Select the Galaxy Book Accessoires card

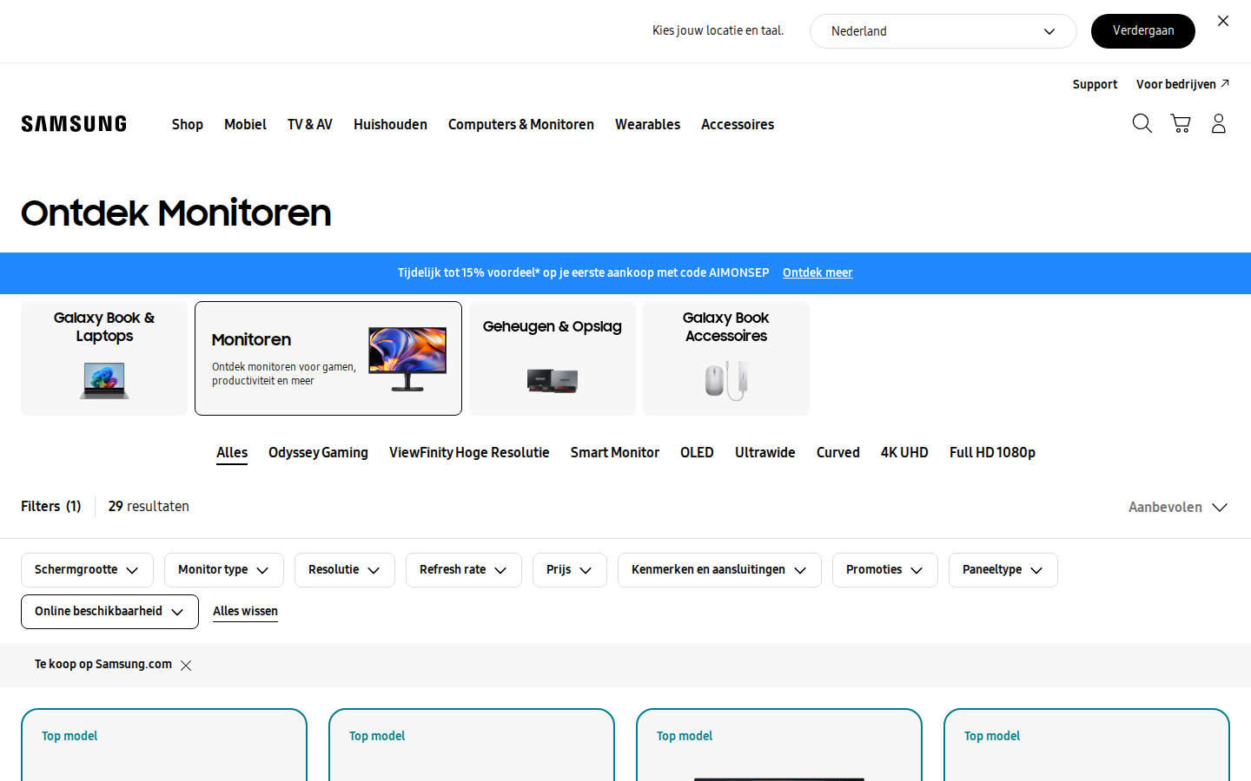pos(726,358)
